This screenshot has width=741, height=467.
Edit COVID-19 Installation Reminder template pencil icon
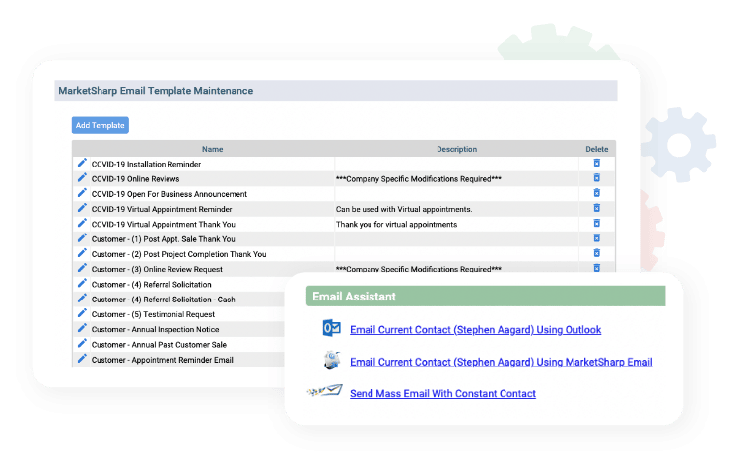pyautogui.click(x=82, y=164)
